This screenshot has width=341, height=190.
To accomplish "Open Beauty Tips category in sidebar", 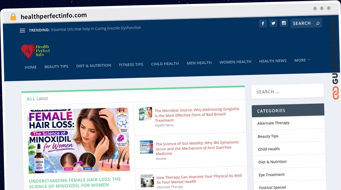I will click(x=268, y=136).
